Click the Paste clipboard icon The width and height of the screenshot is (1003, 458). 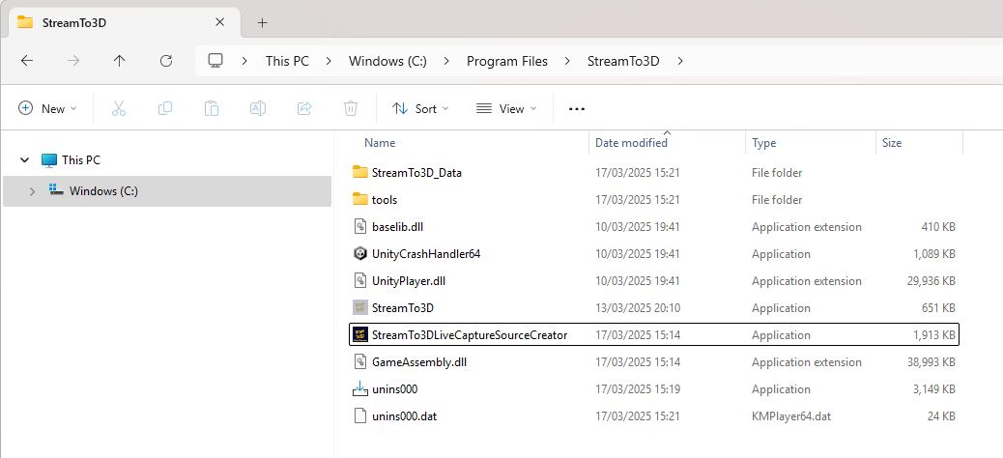coord(212,109)
